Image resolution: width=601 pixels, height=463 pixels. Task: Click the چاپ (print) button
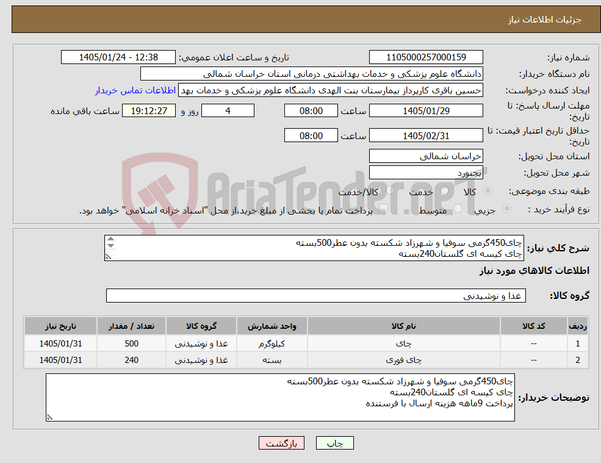pos(334,443)
